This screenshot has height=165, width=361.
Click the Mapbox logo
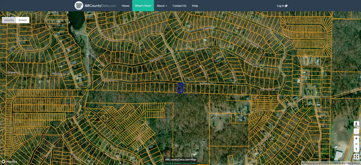[x=9, y=162]
